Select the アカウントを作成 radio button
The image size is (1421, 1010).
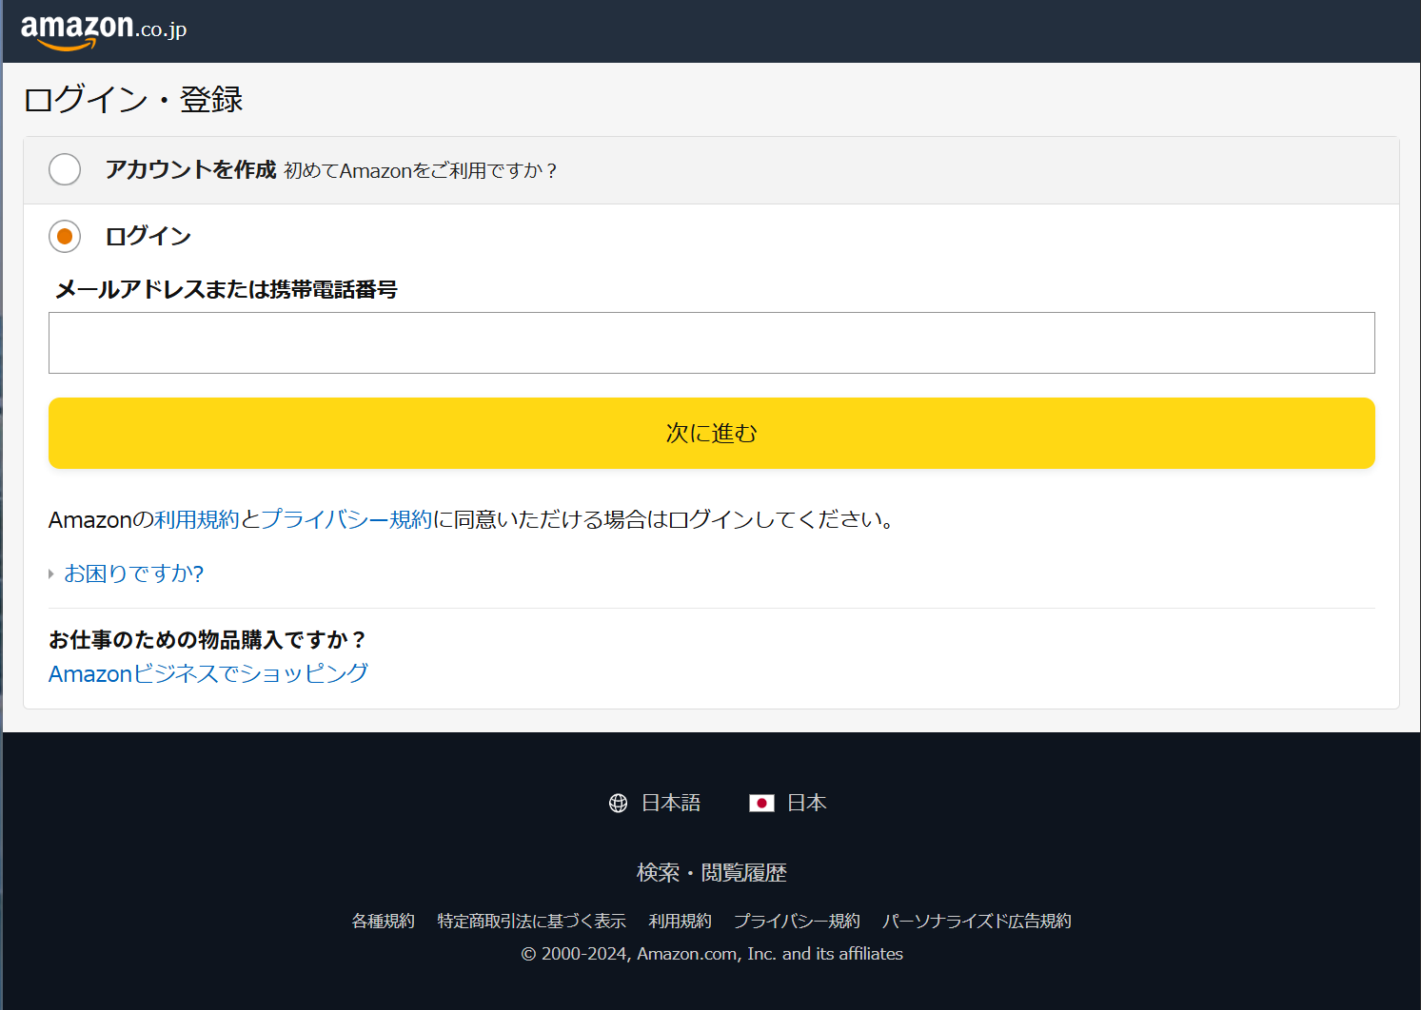(65, 170)
